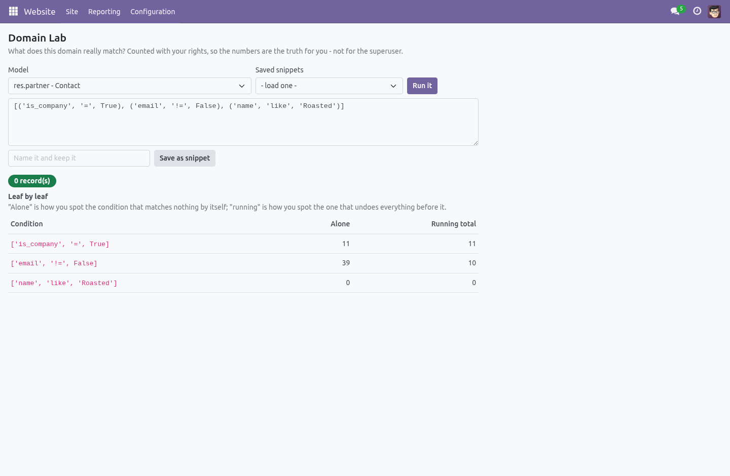The height and width of the screenshot is (476, 730).
Task: Click the Website app title
Action: coord(40,12)
